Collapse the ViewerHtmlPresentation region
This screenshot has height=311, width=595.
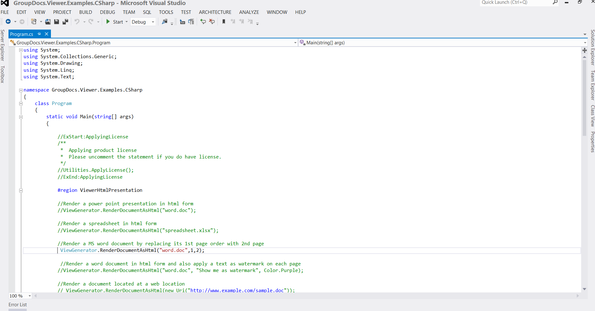tap(21, 191)
